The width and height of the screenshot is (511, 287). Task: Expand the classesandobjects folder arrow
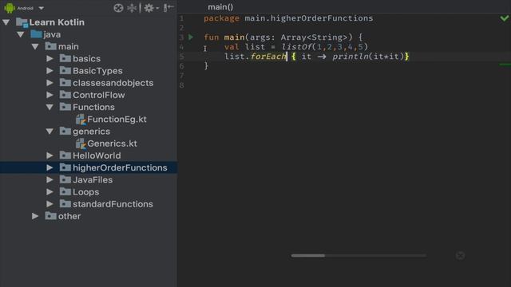50,83
